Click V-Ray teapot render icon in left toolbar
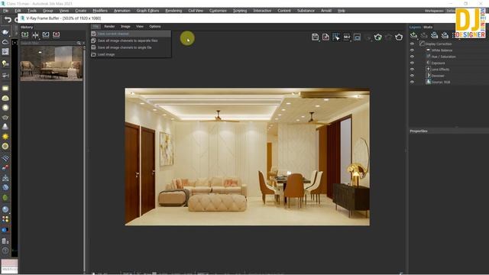 (5, 32)
